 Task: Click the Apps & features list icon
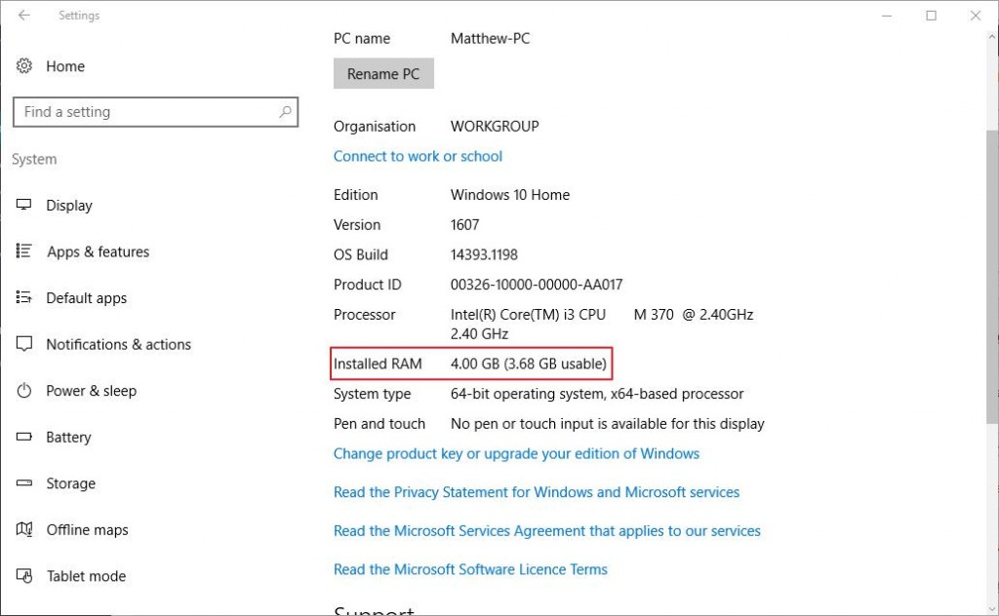26,251
